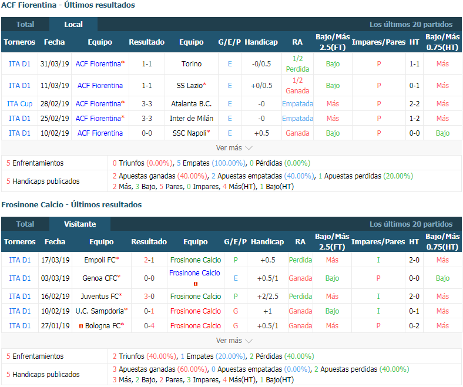Expand Ver más under Frosinone results
This screenshot has width=463, height=387.
(x=234, y=341)
